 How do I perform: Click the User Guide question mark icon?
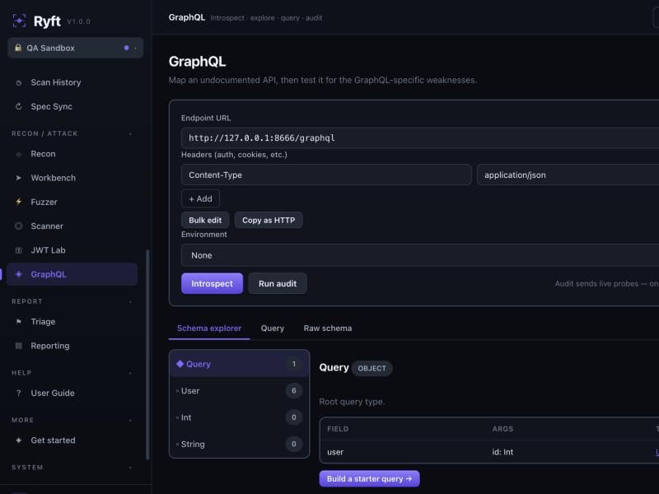pos(18,394)
